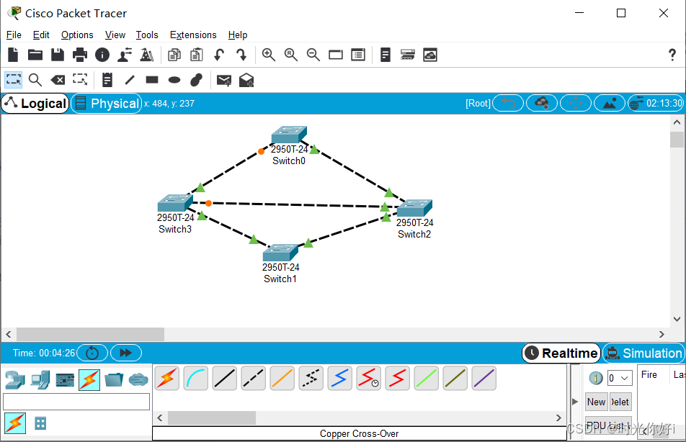
Task: Click the Set Tiled Background button
Action: [x=610, y=104]
